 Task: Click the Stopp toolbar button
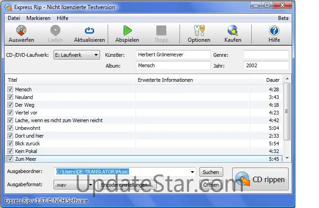point(161,34)
